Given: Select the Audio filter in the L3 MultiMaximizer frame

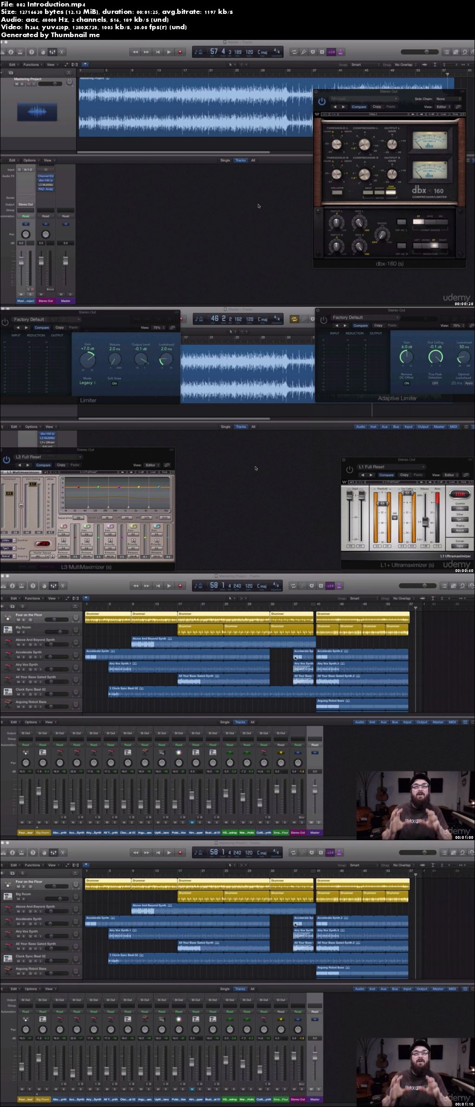Looking at the screenshot, I should (x=360, y=427).
